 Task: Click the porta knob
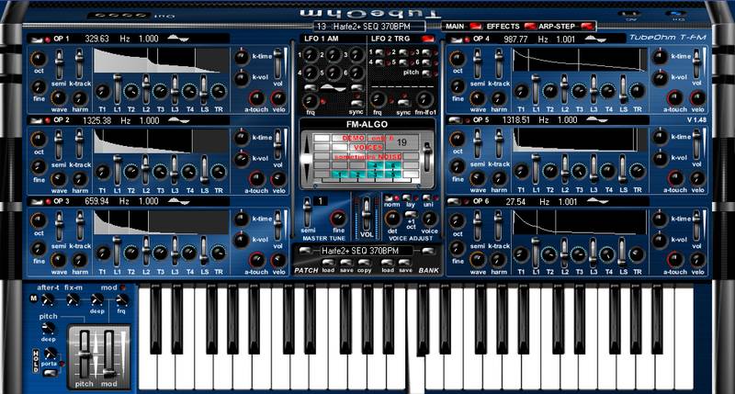coord(50,354)
